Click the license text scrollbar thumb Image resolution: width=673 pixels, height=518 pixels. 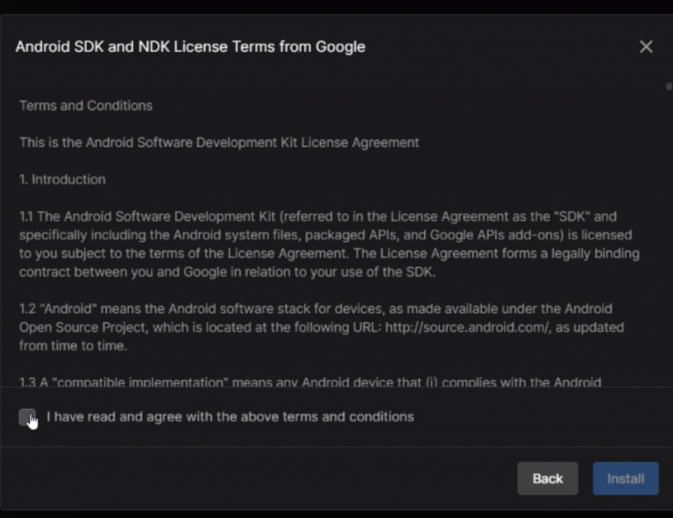click(x=669, y=87)
